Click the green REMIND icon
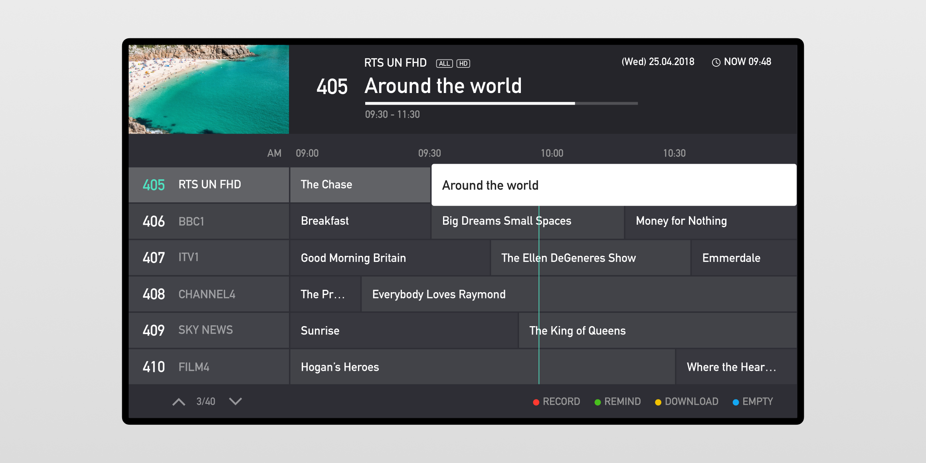Screen dimensions: 926x463 pyautogui.click(x=598, y=402)
